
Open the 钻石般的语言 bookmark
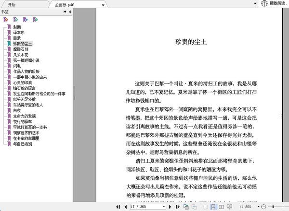pos(25,88)
